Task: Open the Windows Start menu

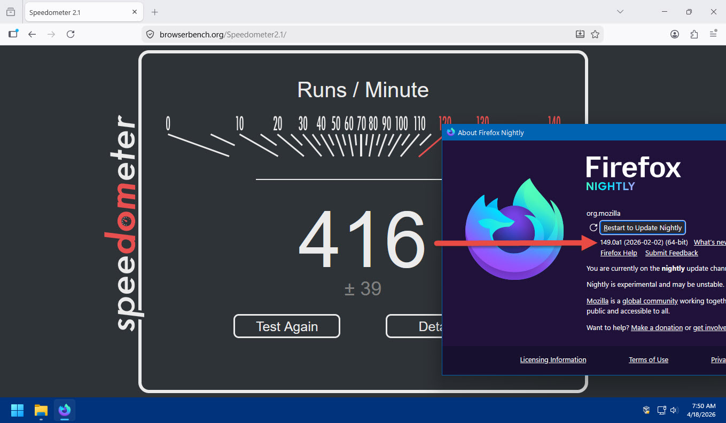Action: pos(18,410)
